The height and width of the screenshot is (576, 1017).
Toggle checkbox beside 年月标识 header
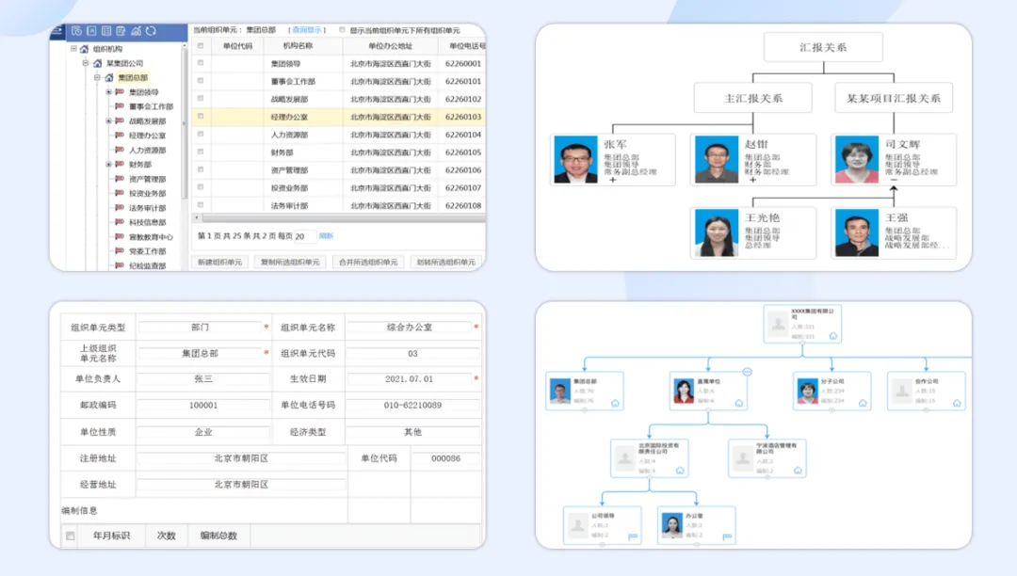coord(70,536)
